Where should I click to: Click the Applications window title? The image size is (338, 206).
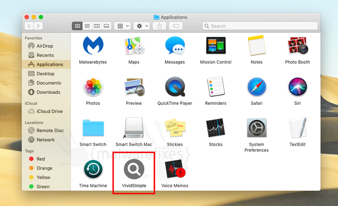click(174, 17)
